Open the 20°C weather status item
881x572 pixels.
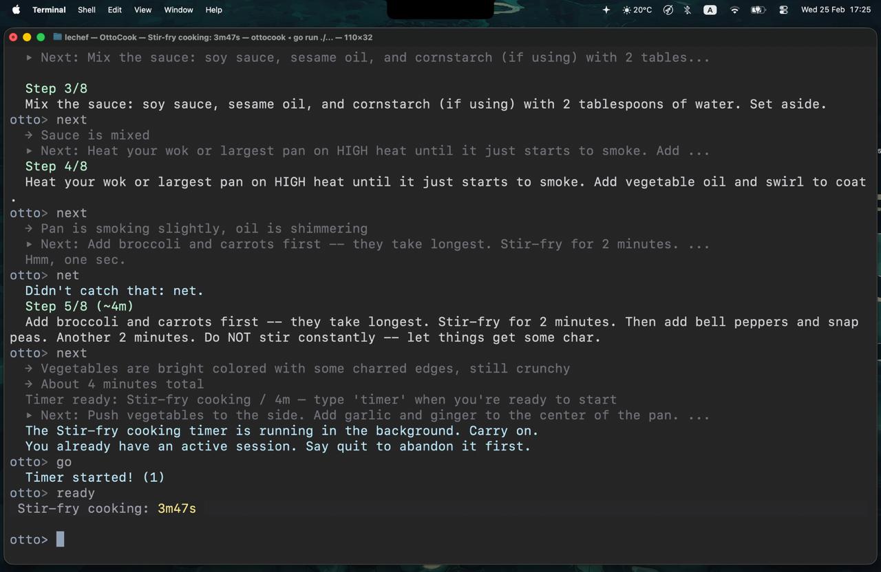point(637,10)
